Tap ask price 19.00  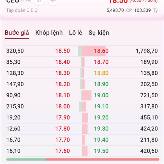point(101,95)
